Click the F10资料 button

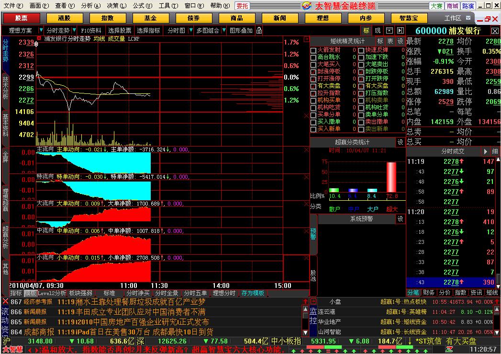pyautogui.click(x=91, y=30)
